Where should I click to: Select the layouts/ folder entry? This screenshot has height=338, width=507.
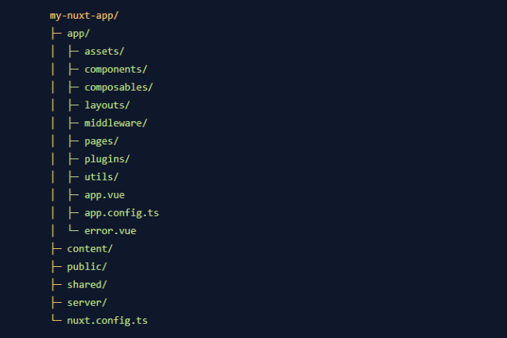[x=107, y=105]
